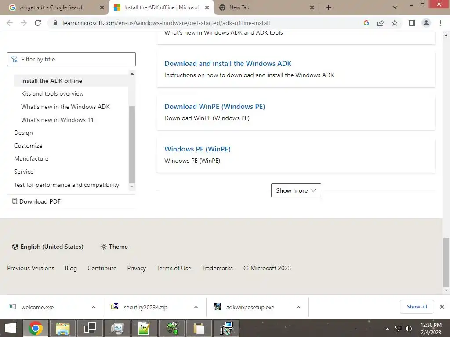The height and width of the screenshot is (337, 450).
Task: Open File Explorer from the taskbar
Action: pyautogui.click(x=62, y=328)
